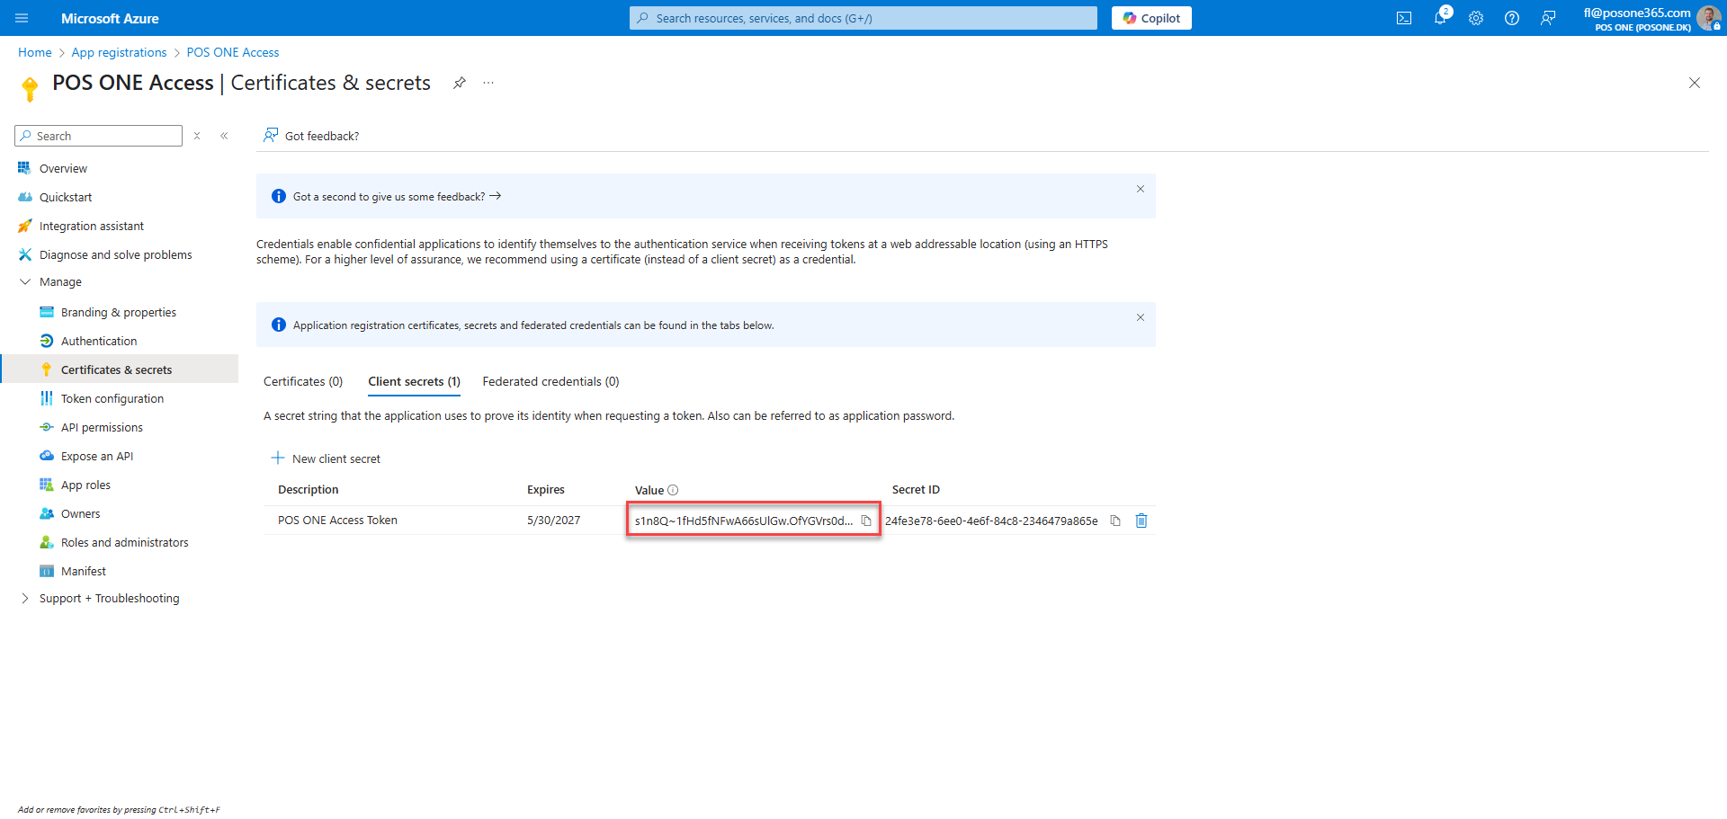Open the Azure portal hamburger menu

(x=22, y=18)
